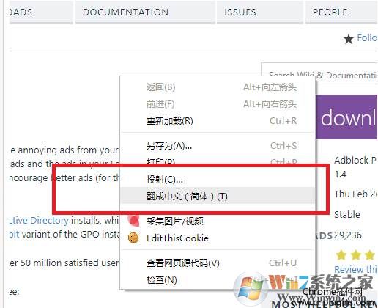
Task: Click the second yellow rating star
Action: coord(355,255)
